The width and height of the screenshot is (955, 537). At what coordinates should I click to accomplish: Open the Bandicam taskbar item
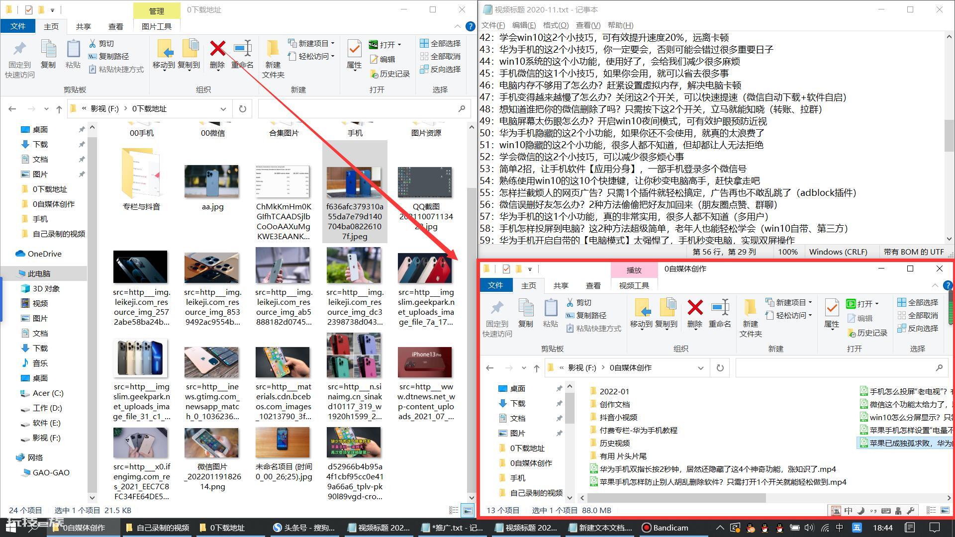[x=666, y=528]
